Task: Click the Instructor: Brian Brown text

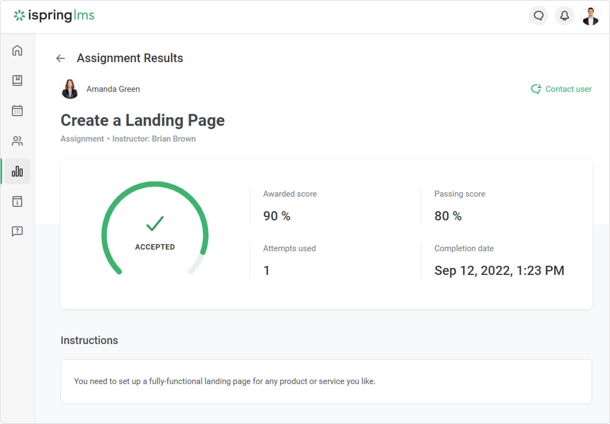Action: 154,139
